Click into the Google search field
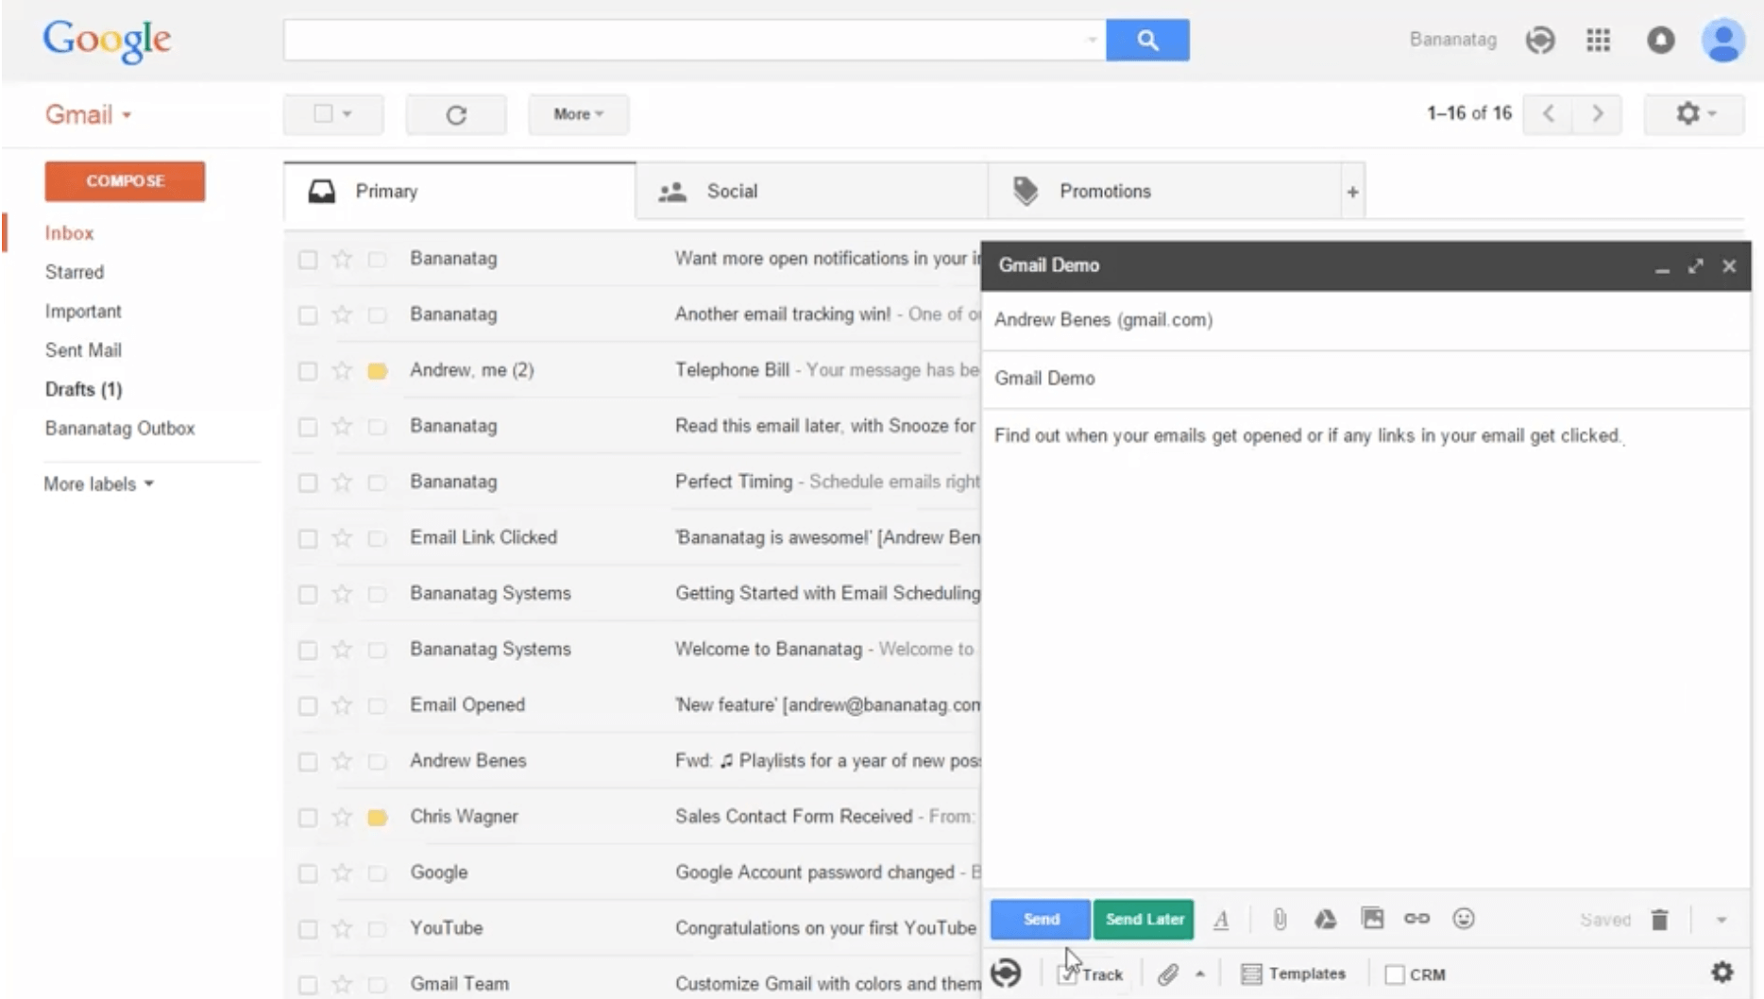This screenshot has height=999, width=1764. point(694,40)
